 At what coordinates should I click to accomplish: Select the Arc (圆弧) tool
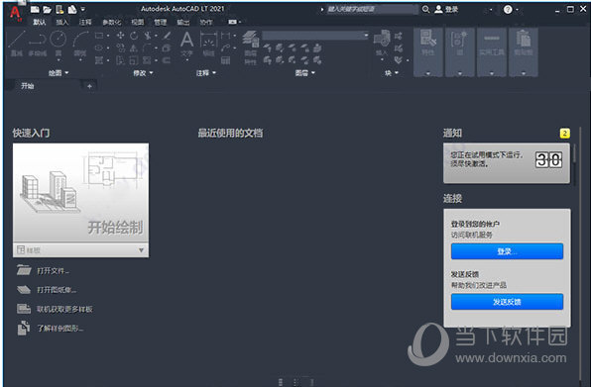pyautogui.click(x=80, y=43)
